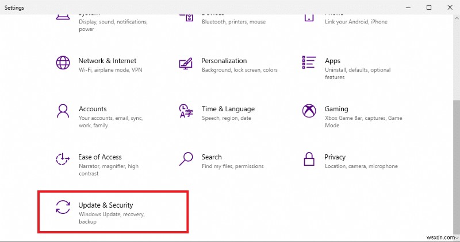Click 'Uninstall, defaults, optional features' text
The width and height of the screenshot is (460, 242).
click(x=358, y=73)
